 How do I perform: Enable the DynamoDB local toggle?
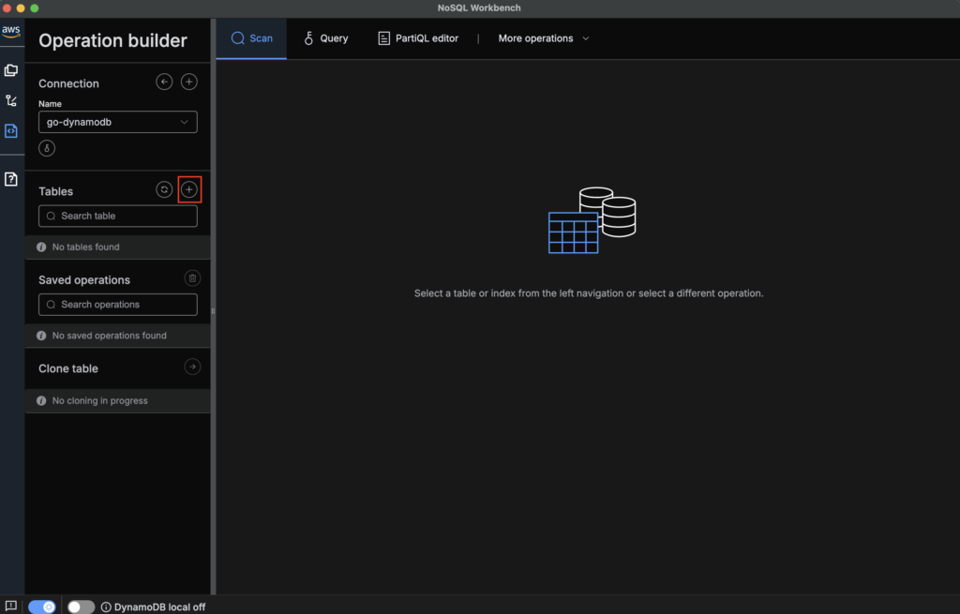coord(81,607)
